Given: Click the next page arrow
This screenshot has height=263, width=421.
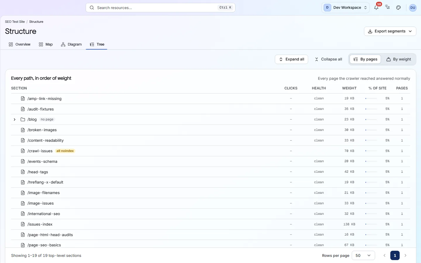Looking at the screenshot, I should tap(406, 255).
